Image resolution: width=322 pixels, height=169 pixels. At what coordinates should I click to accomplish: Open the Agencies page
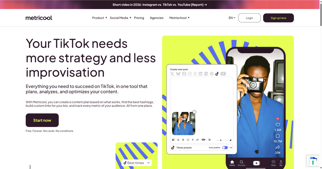pyautogui.click(x=157, y=18)
